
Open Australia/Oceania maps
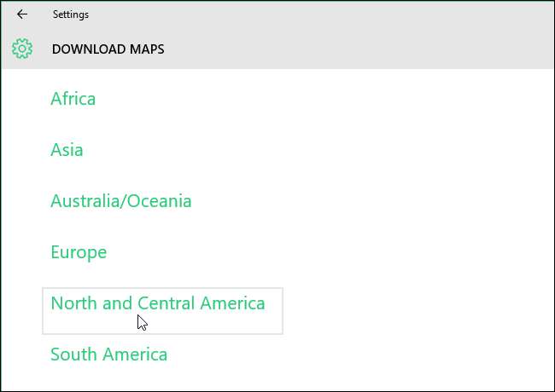point(120,201)
